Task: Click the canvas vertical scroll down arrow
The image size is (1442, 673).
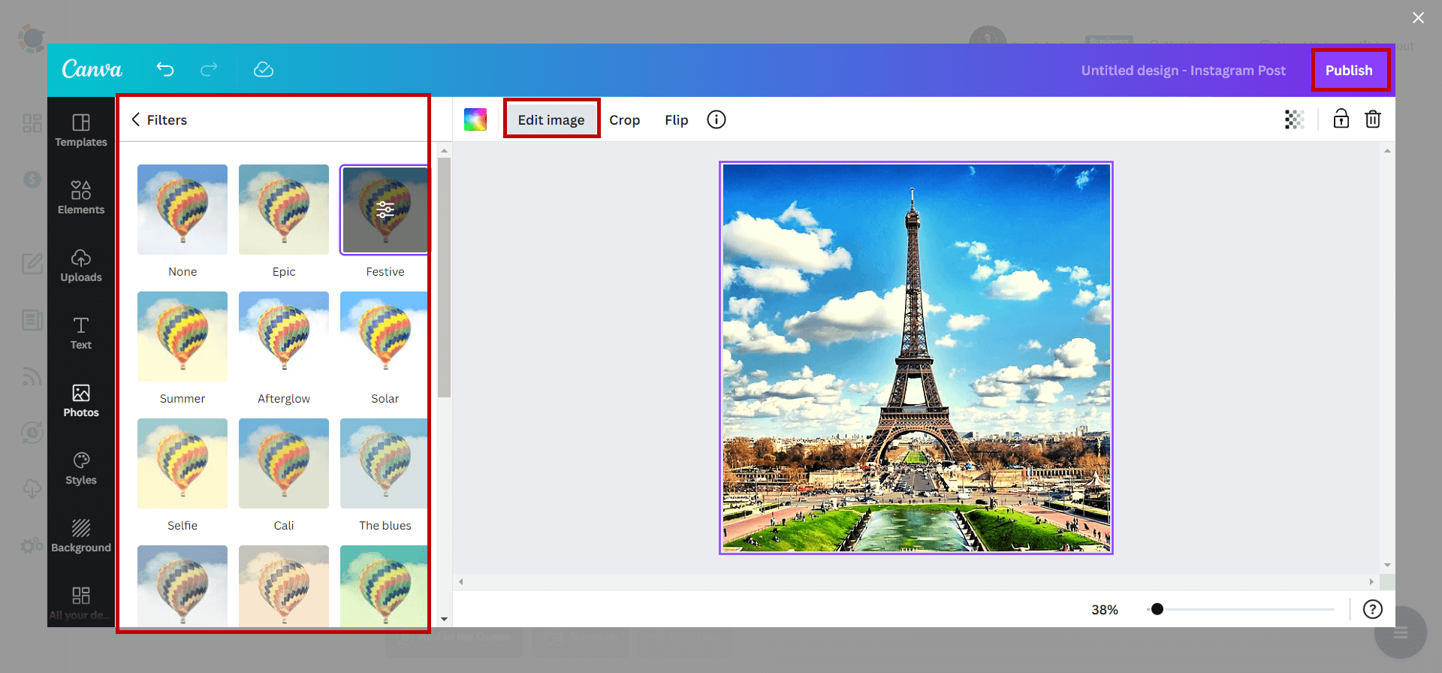Action: (1387, 565)
